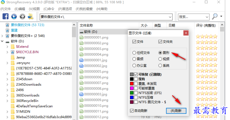Click the magnifier search icon

click(x=215, y=17)
